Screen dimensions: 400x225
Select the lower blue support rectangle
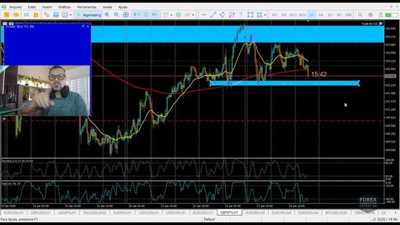(284, 83)
